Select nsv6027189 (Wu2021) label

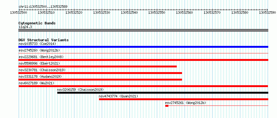click(36, 83)
